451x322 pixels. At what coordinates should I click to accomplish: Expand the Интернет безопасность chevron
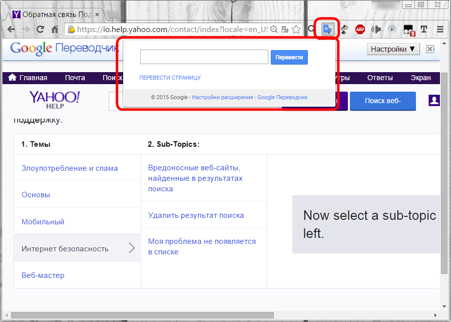[x=132, y=248]
